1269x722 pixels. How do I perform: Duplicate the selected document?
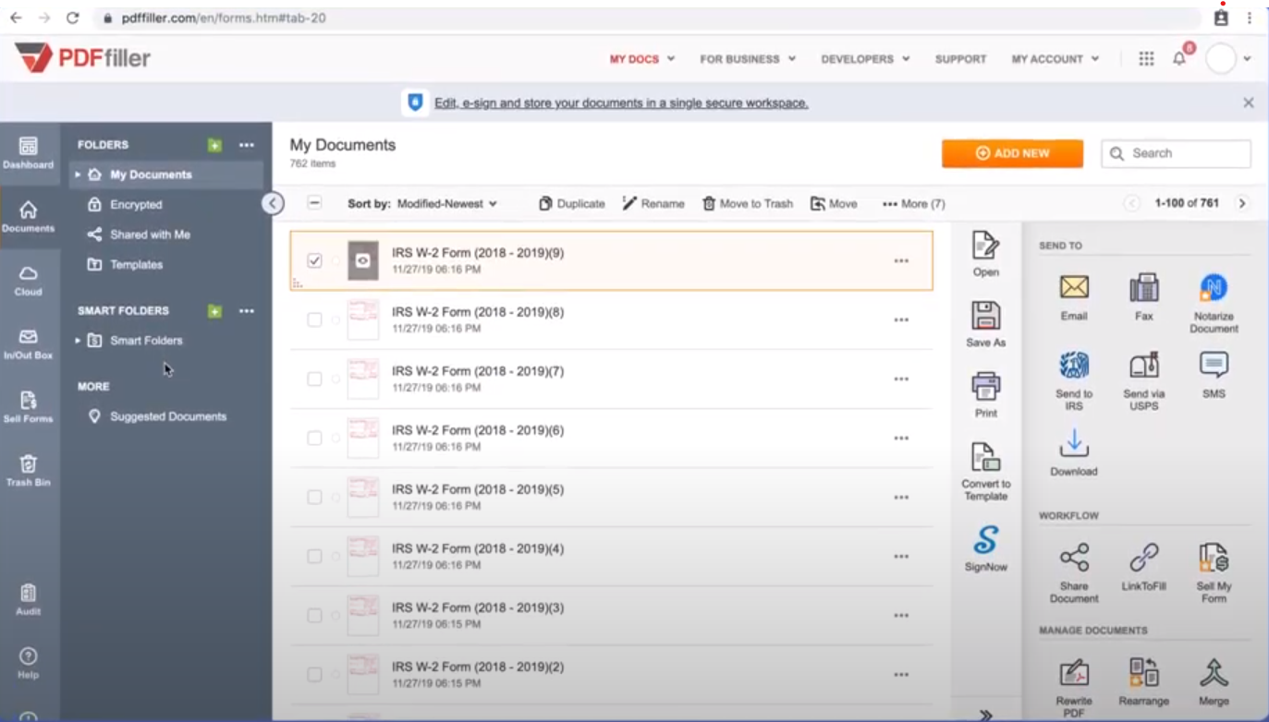click(572, 203)
